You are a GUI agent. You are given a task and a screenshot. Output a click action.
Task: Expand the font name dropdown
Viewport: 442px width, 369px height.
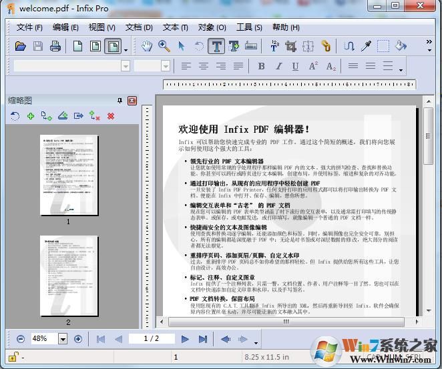(x=126, y=66)
